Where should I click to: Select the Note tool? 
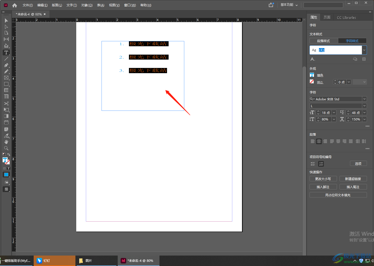6,129
